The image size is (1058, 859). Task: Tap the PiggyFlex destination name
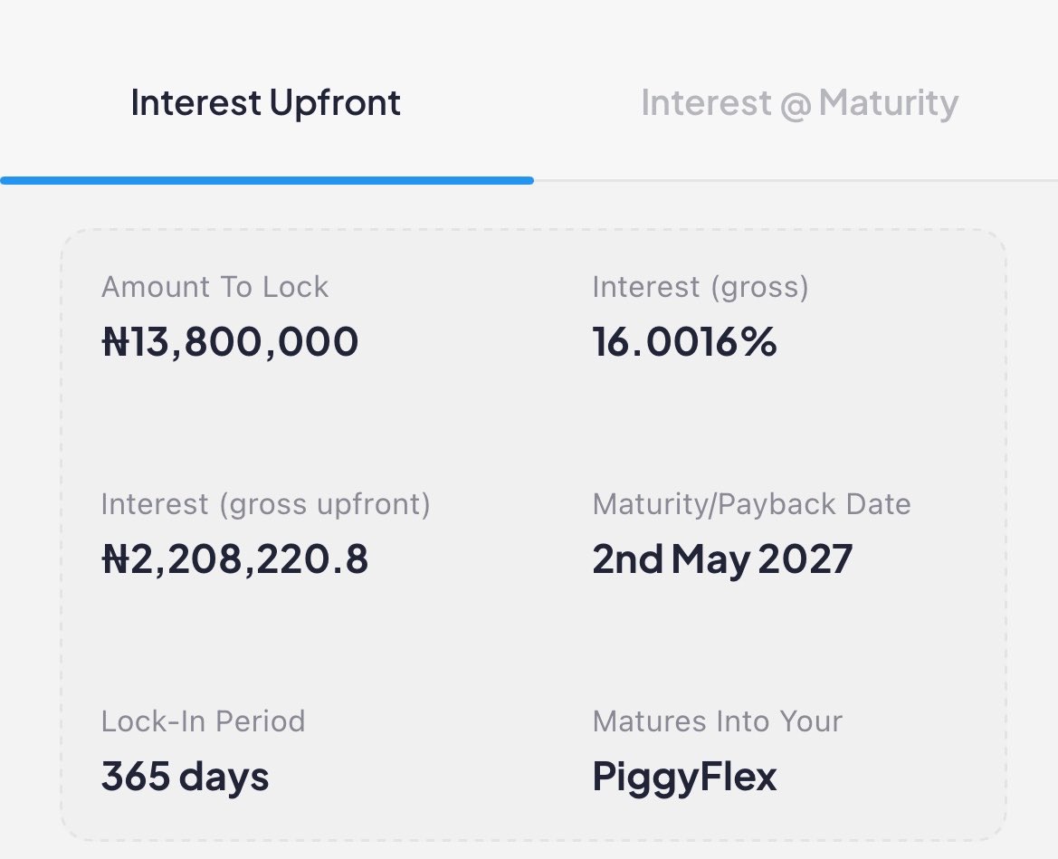(x=684, y=778)
